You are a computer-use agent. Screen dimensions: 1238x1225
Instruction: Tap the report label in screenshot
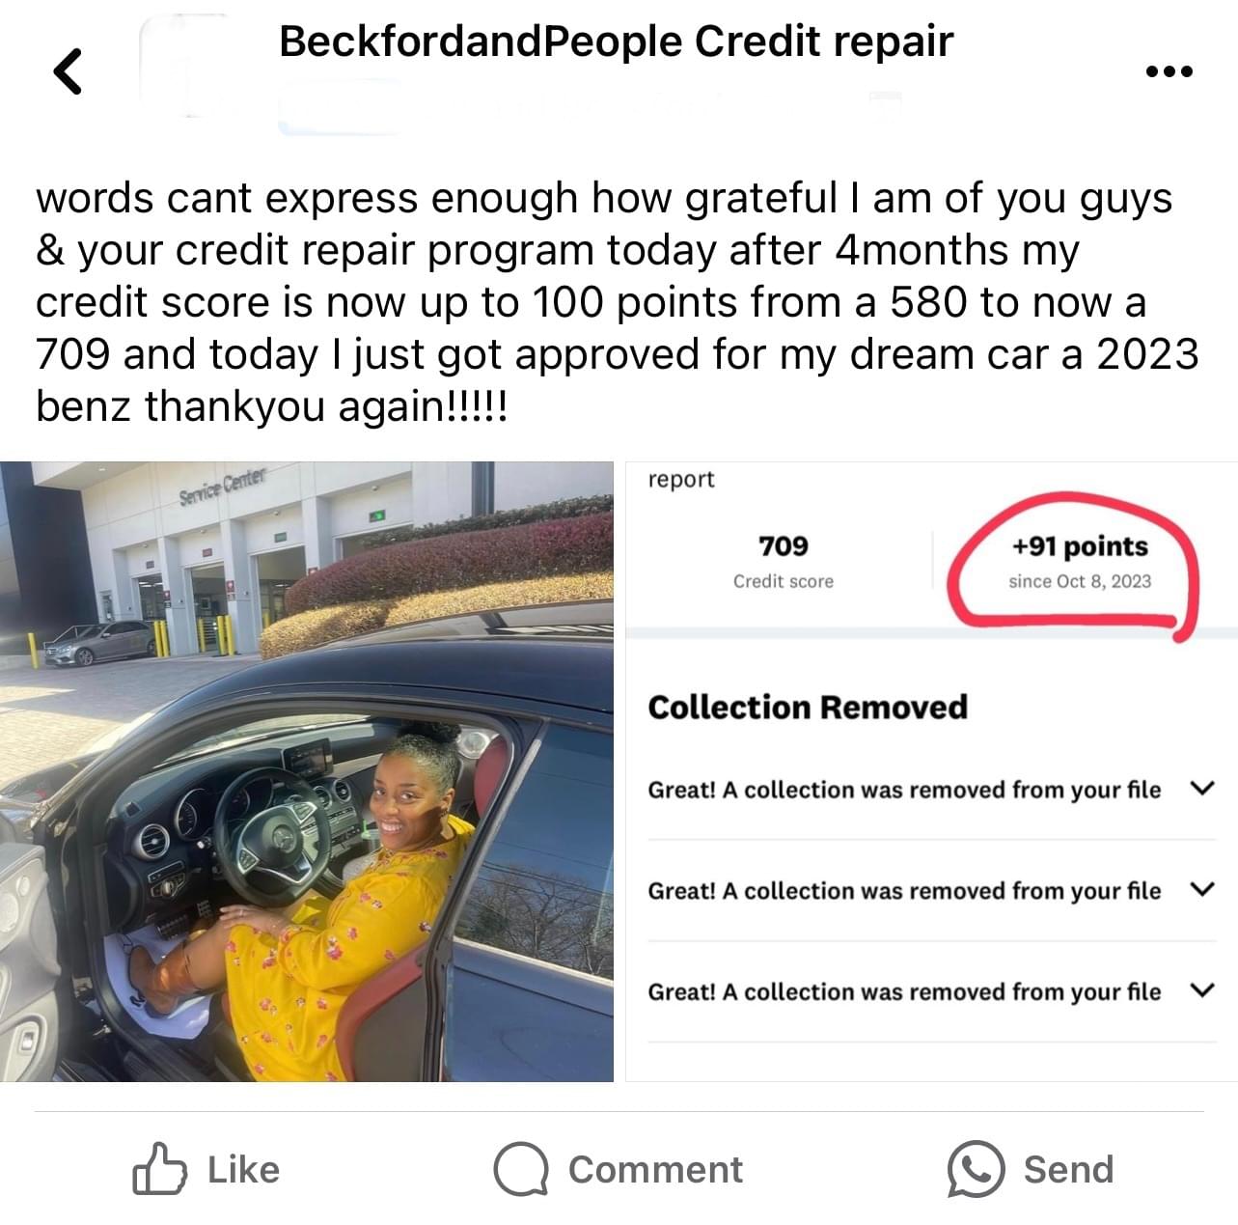click(x=681, y=480)
